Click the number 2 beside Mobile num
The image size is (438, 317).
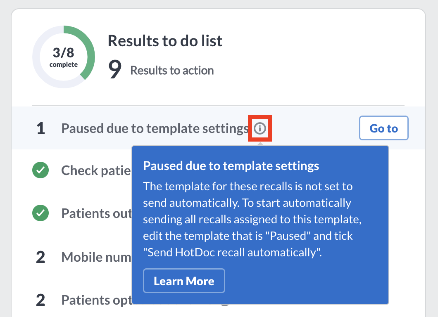tap(40, 257)
